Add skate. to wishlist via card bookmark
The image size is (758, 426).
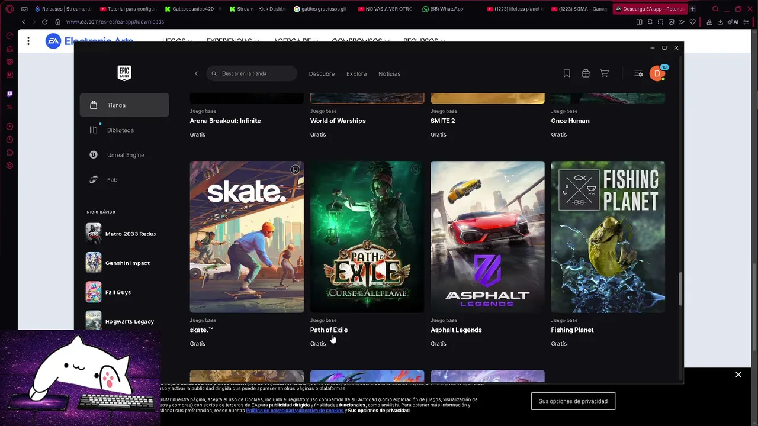coord(295,170)
